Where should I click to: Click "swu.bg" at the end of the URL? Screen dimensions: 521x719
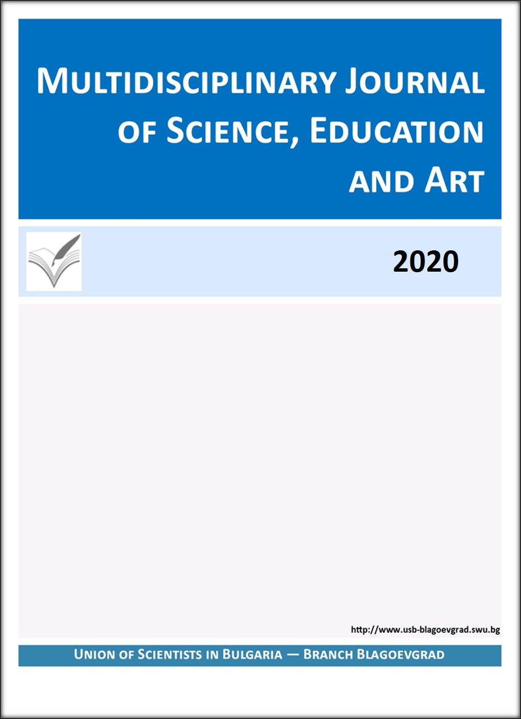[485, 630]
